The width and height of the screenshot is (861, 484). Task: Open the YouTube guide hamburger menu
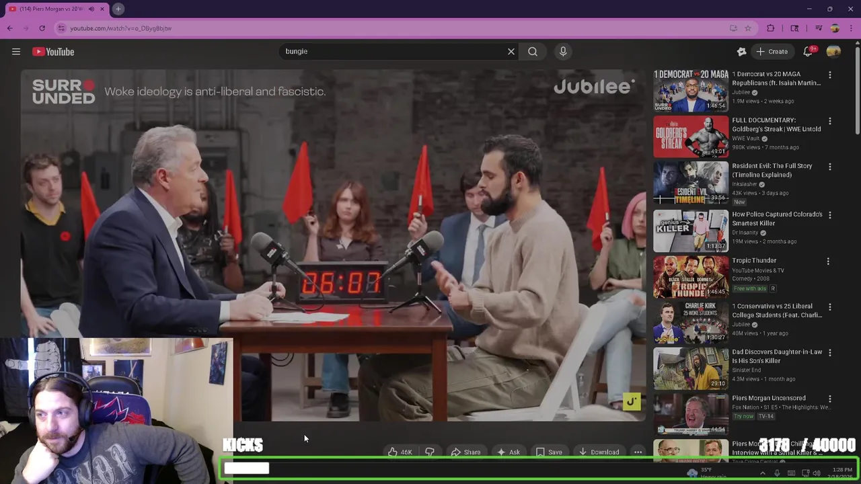[x=16, y=52]
